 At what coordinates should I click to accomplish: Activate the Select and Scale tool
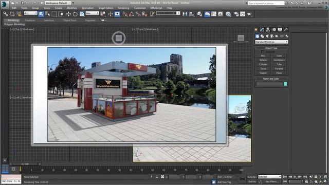tap(82, 14)
